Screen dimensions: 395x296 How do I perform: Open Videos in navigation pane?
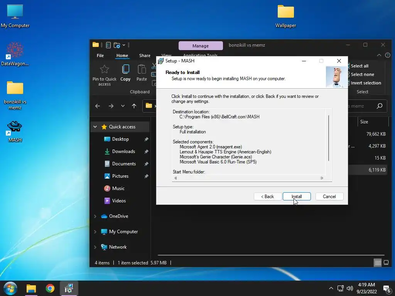coord(119,201)
